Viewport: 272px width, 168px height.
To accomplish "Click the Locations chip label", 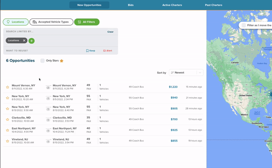I will click(x=14, y=40).
